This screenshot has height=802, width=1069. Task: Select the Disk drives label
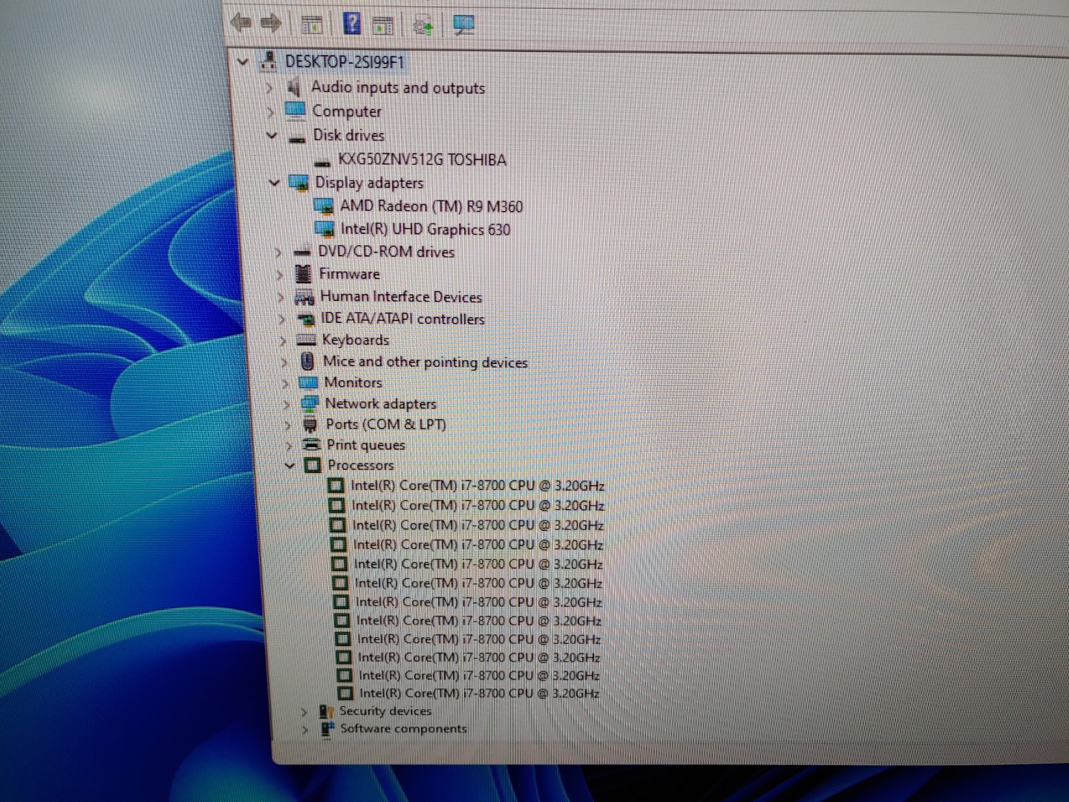(x=349, y=136)
